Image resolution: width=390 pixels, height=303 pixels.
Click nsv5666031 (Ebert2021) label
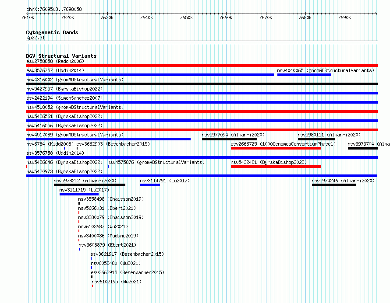107,208
